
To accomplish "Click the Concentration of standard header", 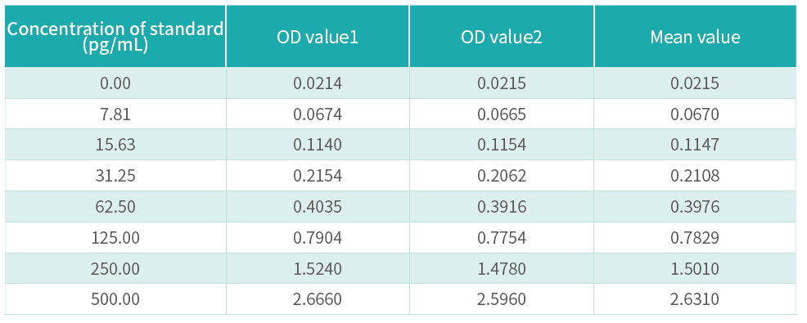I will point(115,37).
